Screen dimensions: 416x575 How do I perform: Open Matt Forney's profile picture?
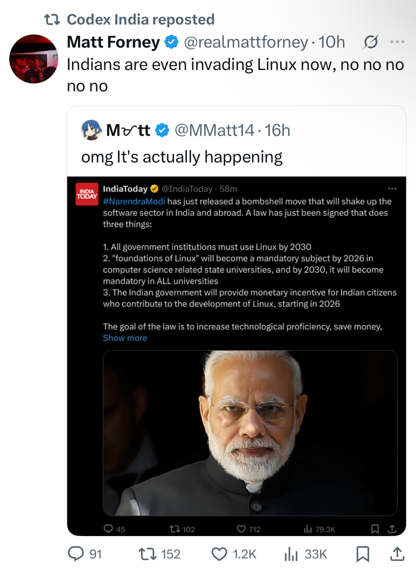pyautogui.click(x=33, y=59)
